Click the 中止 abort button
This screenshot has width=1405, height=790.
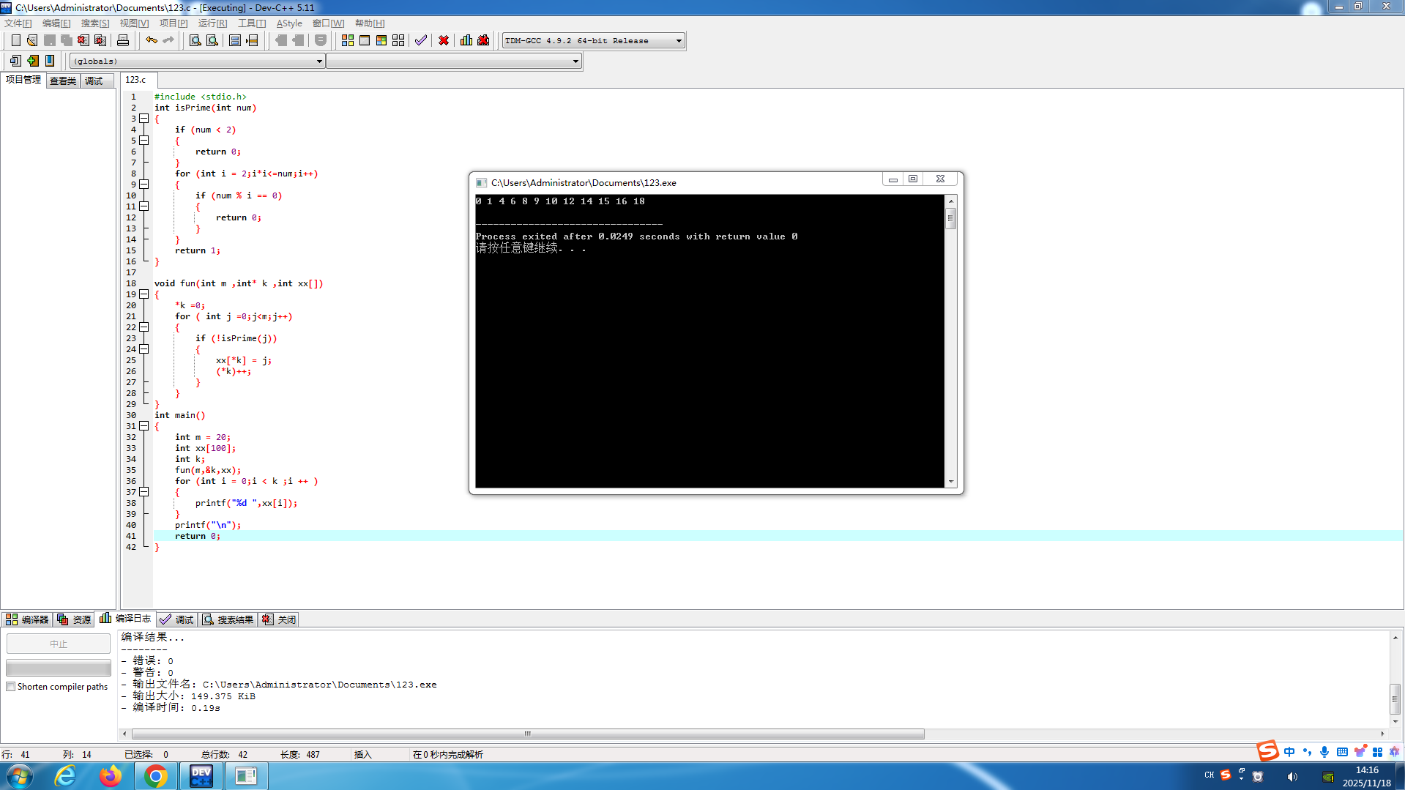pyautogui.click(x=59, y=644)
